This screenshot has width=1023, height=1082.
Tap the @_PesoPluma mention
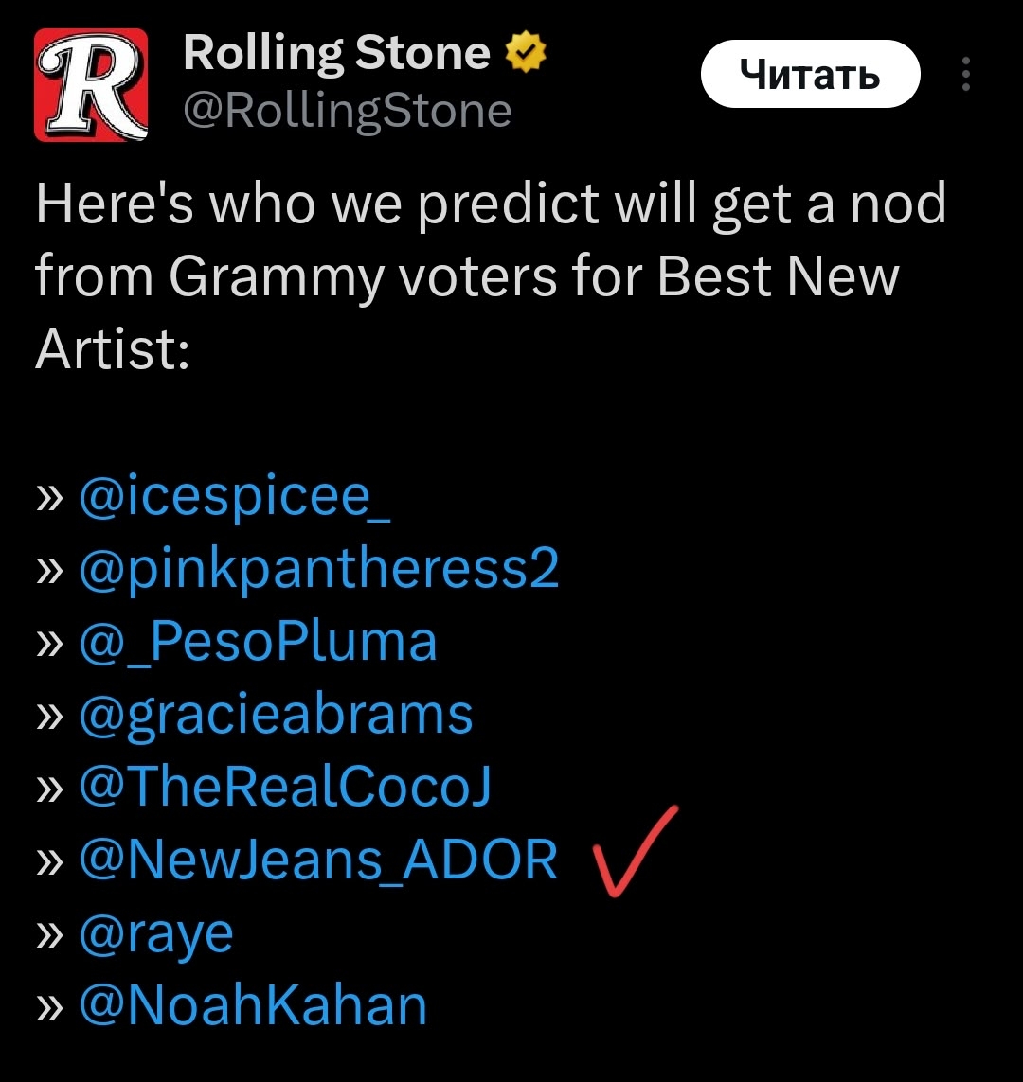coord(259,641)
